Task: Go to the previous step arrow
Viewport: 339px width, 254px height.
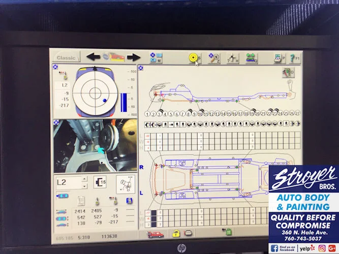Action: point(93,57)
